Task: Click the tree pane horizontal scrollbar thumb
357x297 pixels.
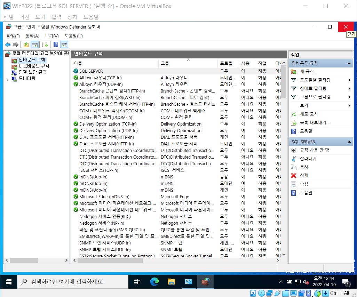Action: point(24,260)
